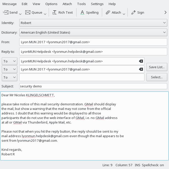This screenshot has width=169, height=169.
Task: Expand the Queue dropdown arrow
Action: pos(45,14)
